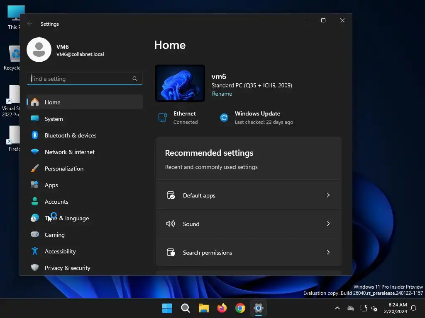This screenshot has height=318, width=425.
Task: Open Accounts settings category
Action: [x=85, y=202]
